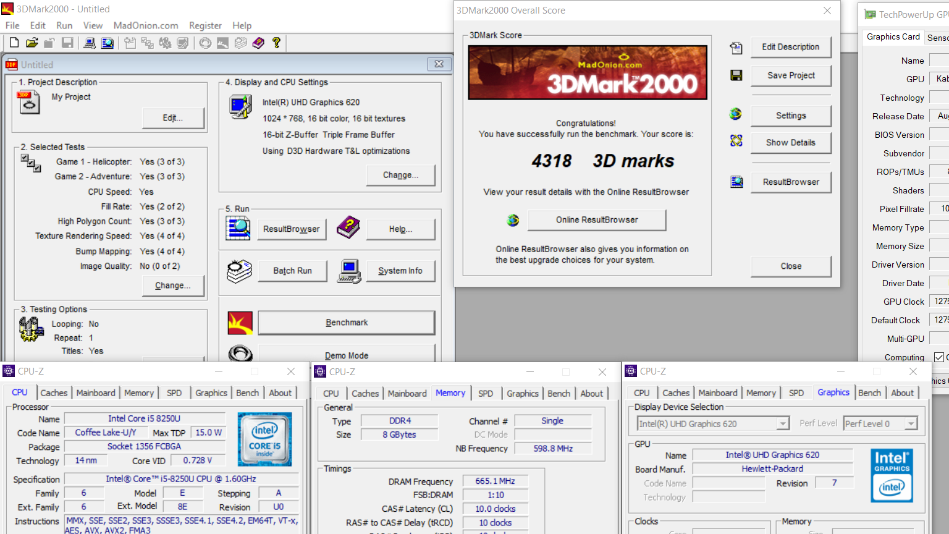
Task: Click the Open project folder toolbar icon
Action: pyautogui.click(x=32, y=43)
